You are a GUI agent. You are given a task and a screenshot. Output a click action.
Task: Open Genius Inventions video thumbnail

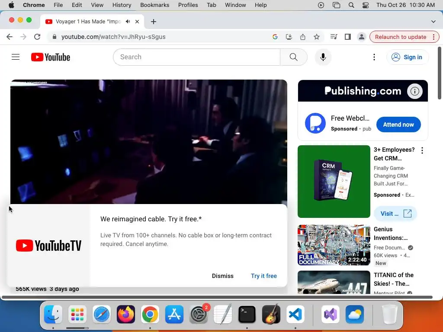click(x=334, y=245)
